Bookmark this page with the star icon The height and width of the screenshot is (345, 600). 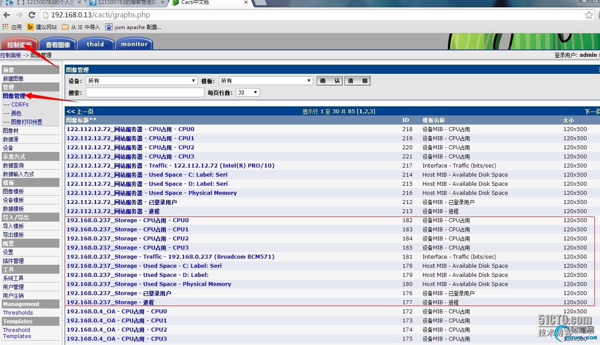click(x=589, y=15)
